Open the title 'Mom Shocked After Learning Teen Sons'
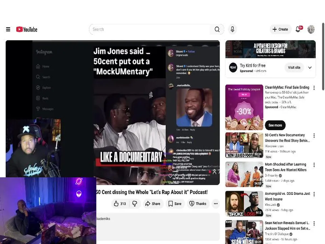325x244 pixels. click(286, 167)
